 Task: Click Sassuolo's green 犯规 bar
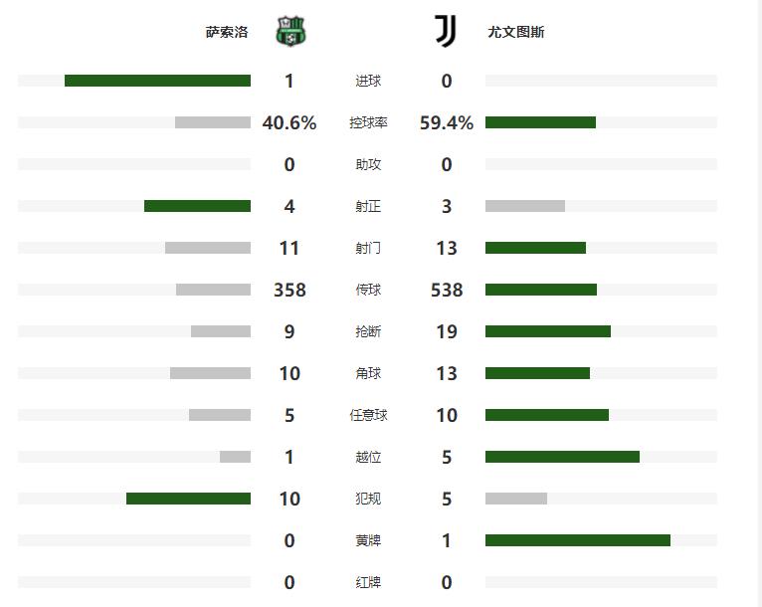point(188,499)
